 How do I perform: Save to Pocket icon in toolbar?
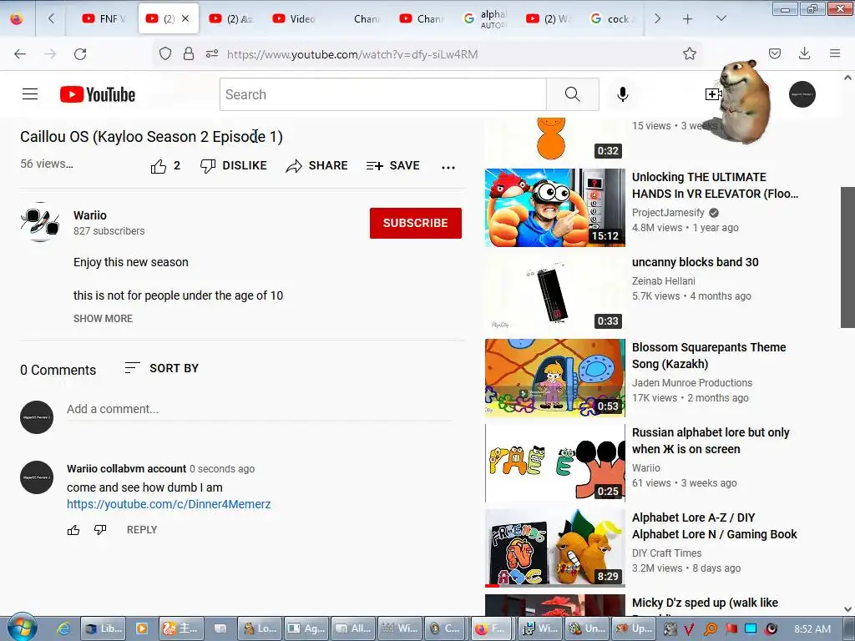[774, 53]
